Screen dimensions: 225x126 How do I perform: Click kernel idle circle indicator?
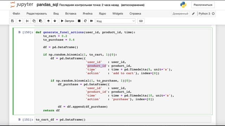213,14
